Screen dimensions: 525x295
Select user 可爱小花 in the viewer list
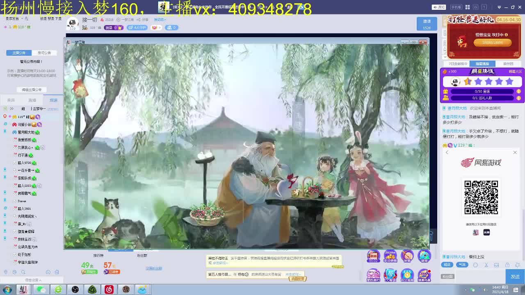(27, 125)
